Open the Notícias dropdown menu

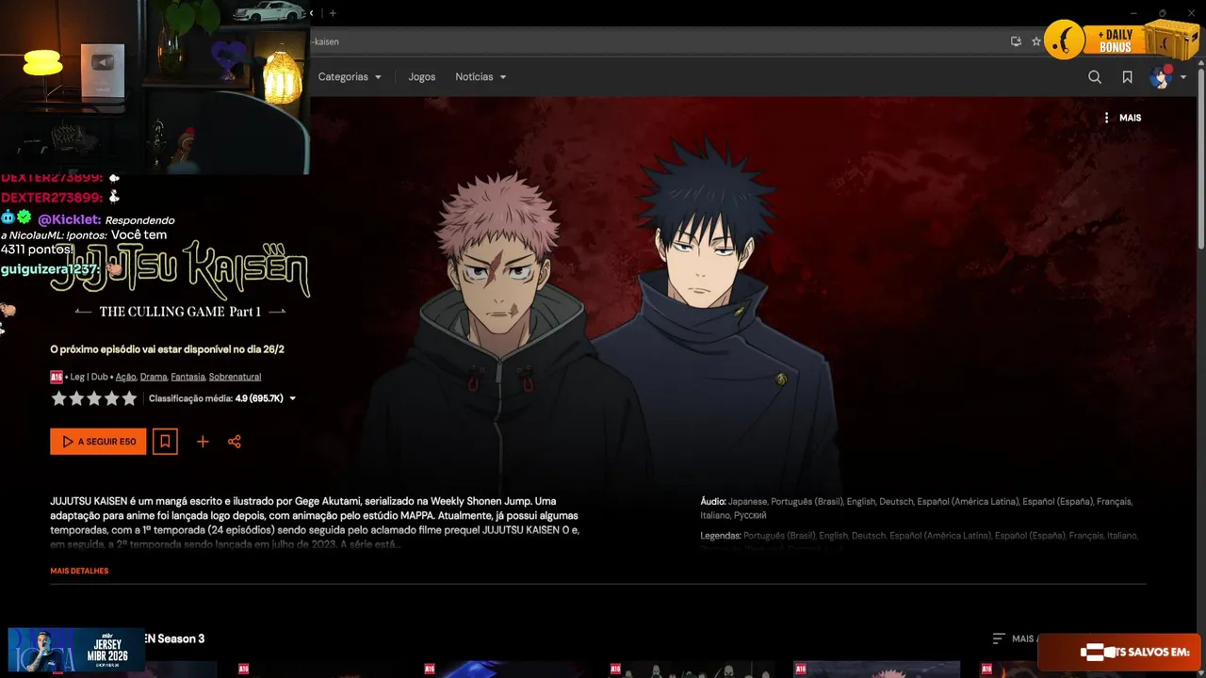(x=481, y=77)
